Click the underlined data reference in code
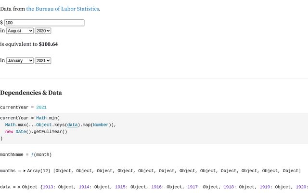 pos(72,125)
